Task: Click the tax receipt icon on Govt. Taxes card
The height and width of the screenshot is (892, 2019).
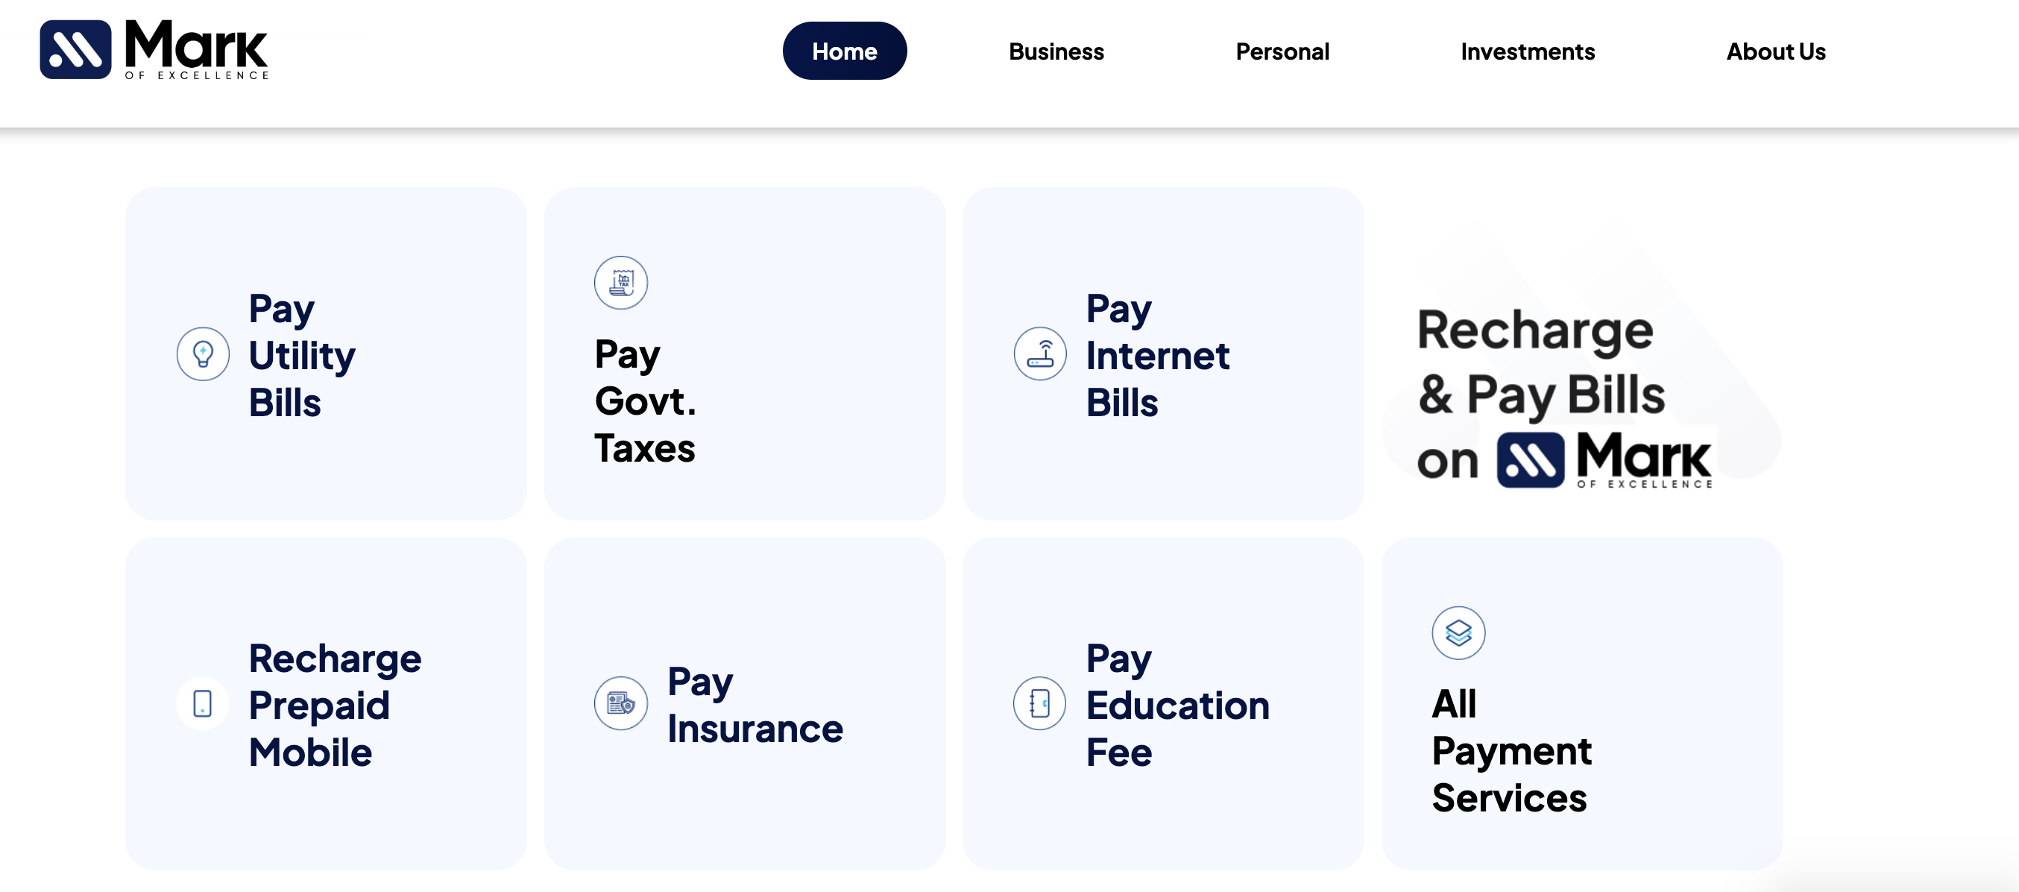Action: point(621,282)
